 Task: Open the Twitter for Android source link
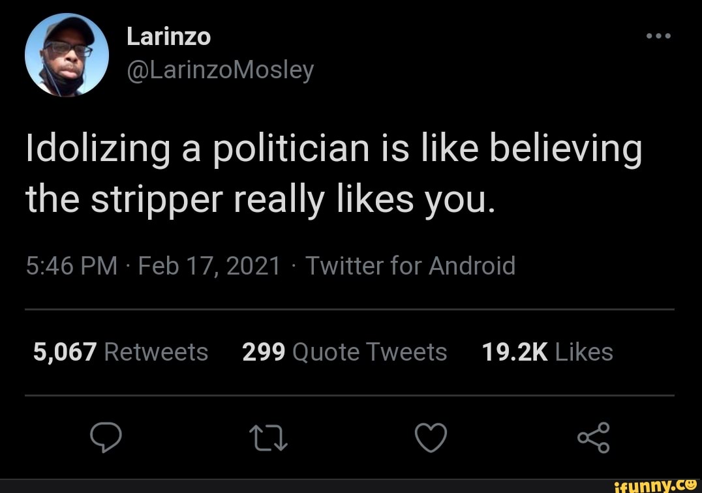pos(410,266)
